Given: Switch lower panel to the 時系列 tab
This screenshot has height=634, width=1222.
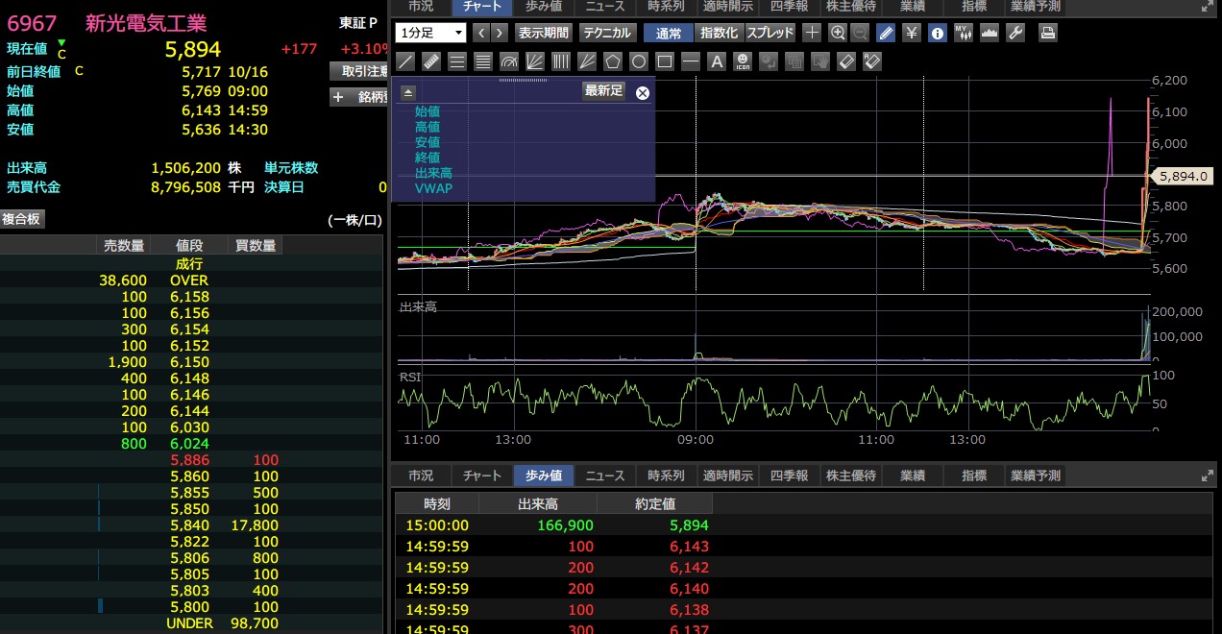Looking at the screenshot, I should [666, 475].
